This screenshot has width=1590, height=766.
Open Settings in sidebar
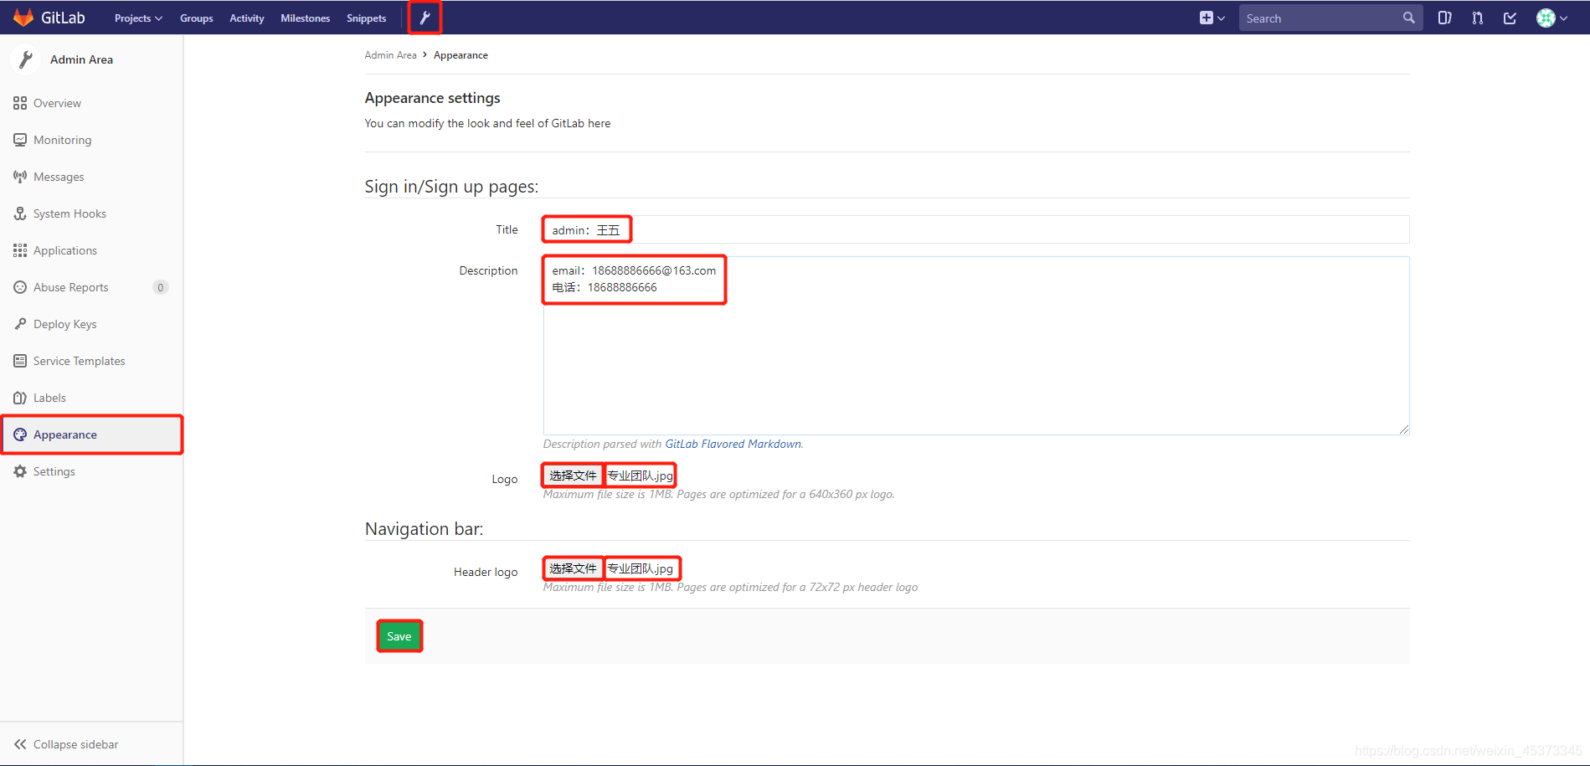click(91, 471)
